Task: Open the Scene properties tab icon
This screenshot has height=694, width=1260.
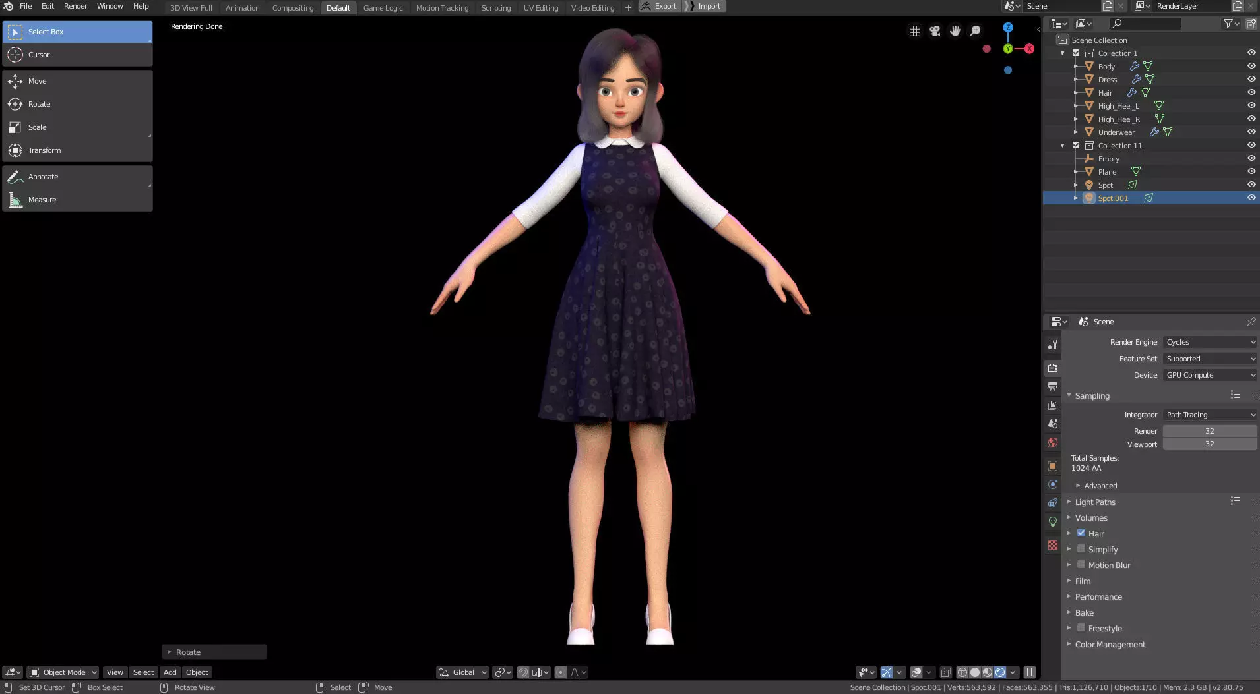Action: click(1053, 423)
